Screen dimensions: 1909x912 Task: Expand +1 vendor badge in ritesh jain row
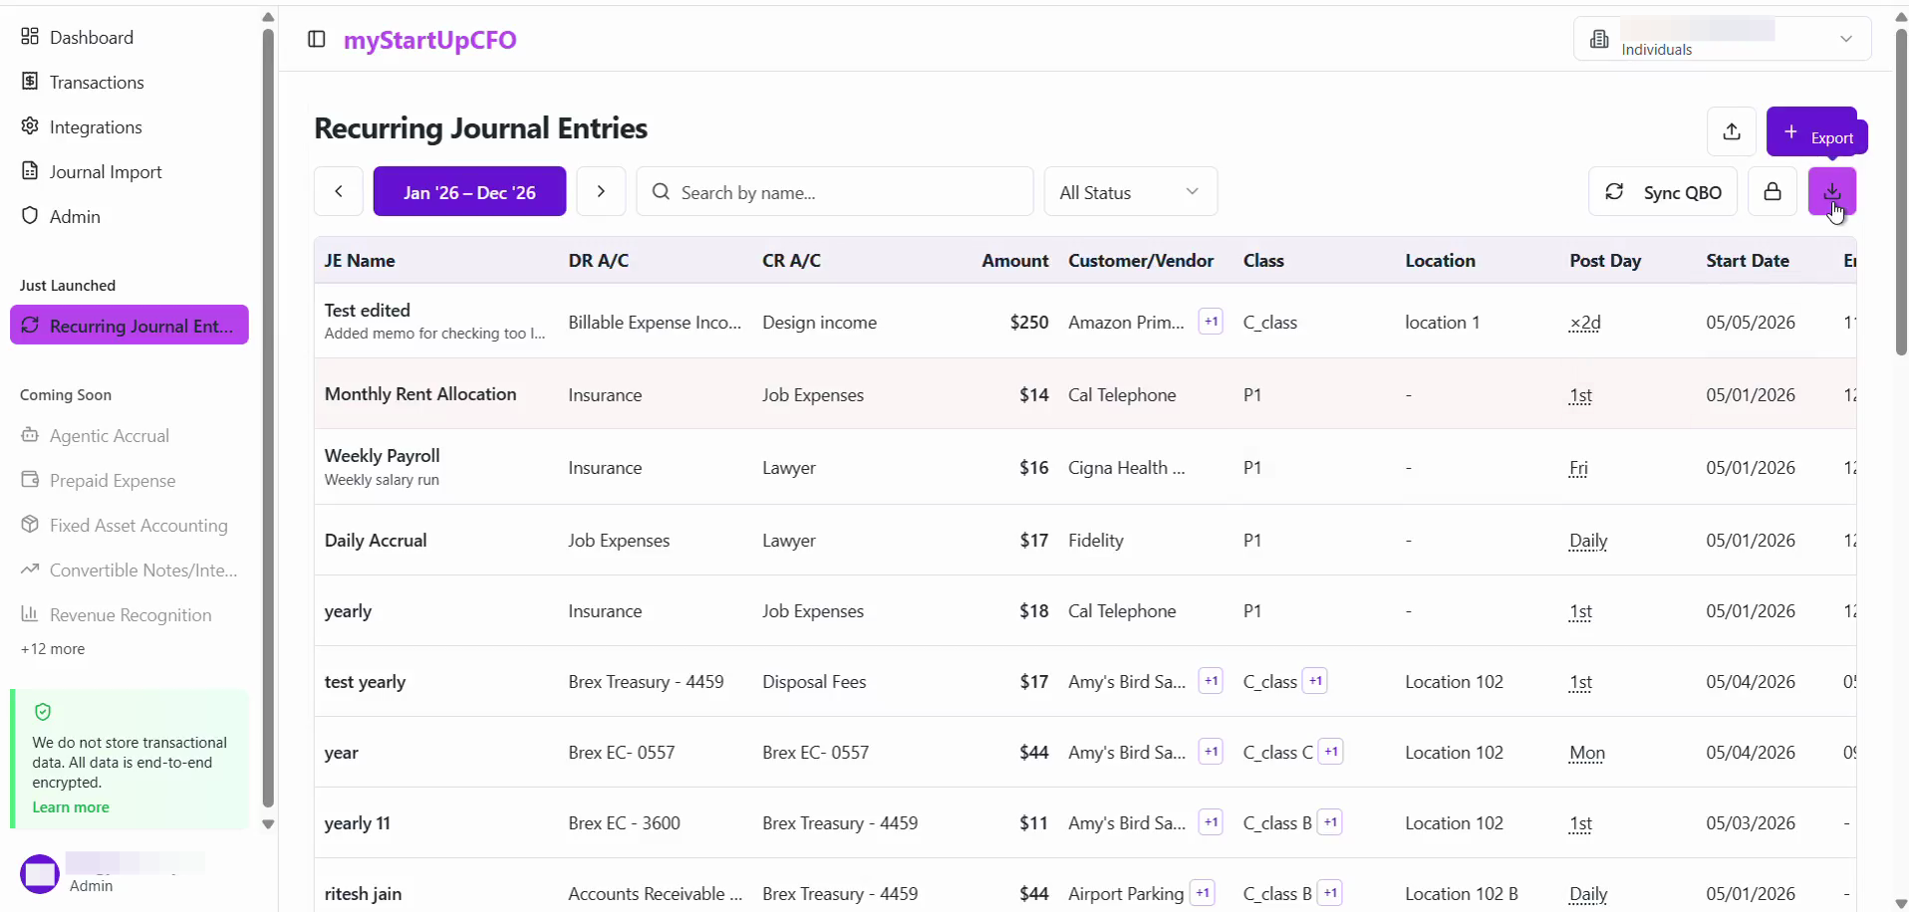(x=1203, y=893)
